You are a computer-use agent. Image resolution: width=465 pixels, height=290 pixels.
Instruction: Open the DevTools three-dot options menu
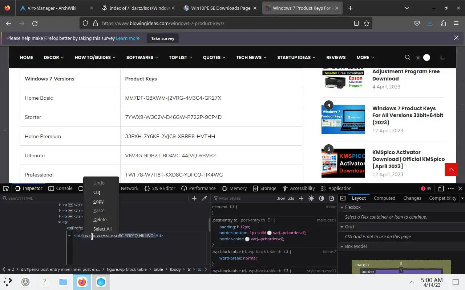[451, 188]
